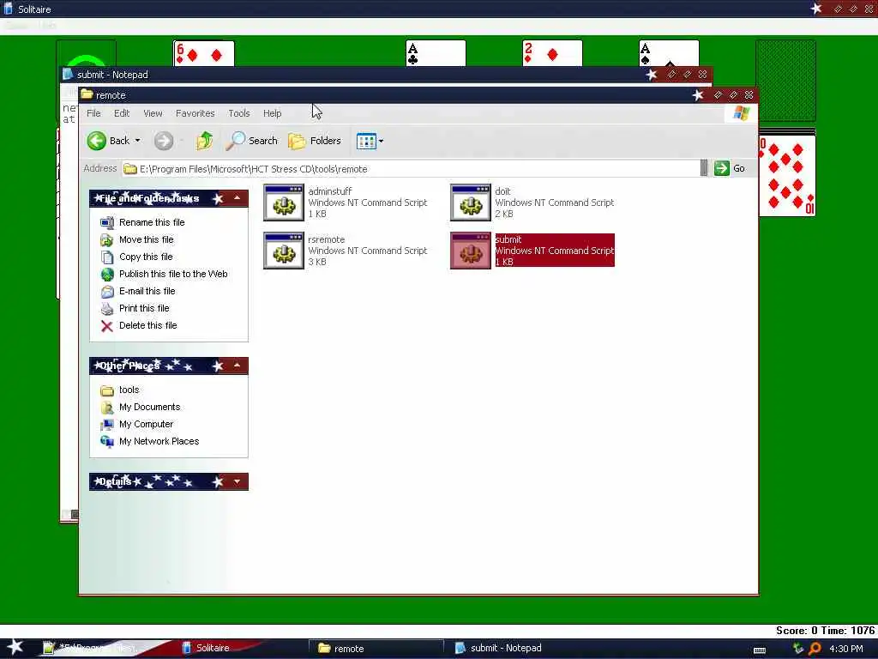This screenshot has height=659, width=878.
Task: Toggle the Folders pane button
Action: pos(315,141)
